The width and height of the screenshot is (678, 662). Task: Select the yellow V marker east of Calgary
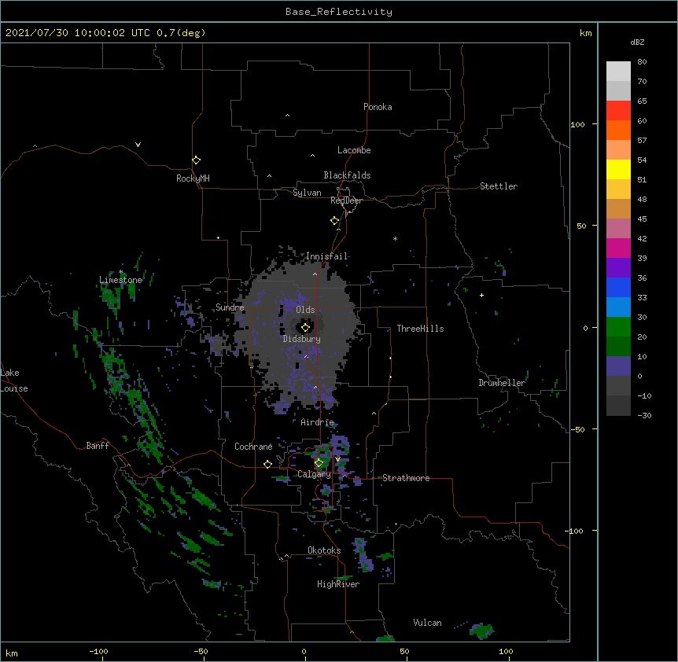pos(337,459)
